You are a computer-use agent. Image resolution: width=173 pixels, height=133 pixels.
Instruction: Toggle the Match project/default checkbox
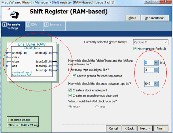point(135,49)
